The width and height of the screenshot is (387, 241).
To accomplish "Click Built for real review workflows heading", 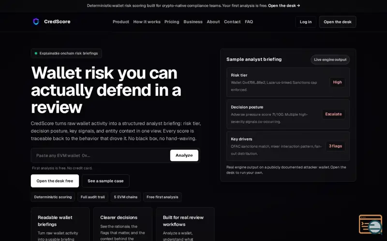I will click(183, 221).
